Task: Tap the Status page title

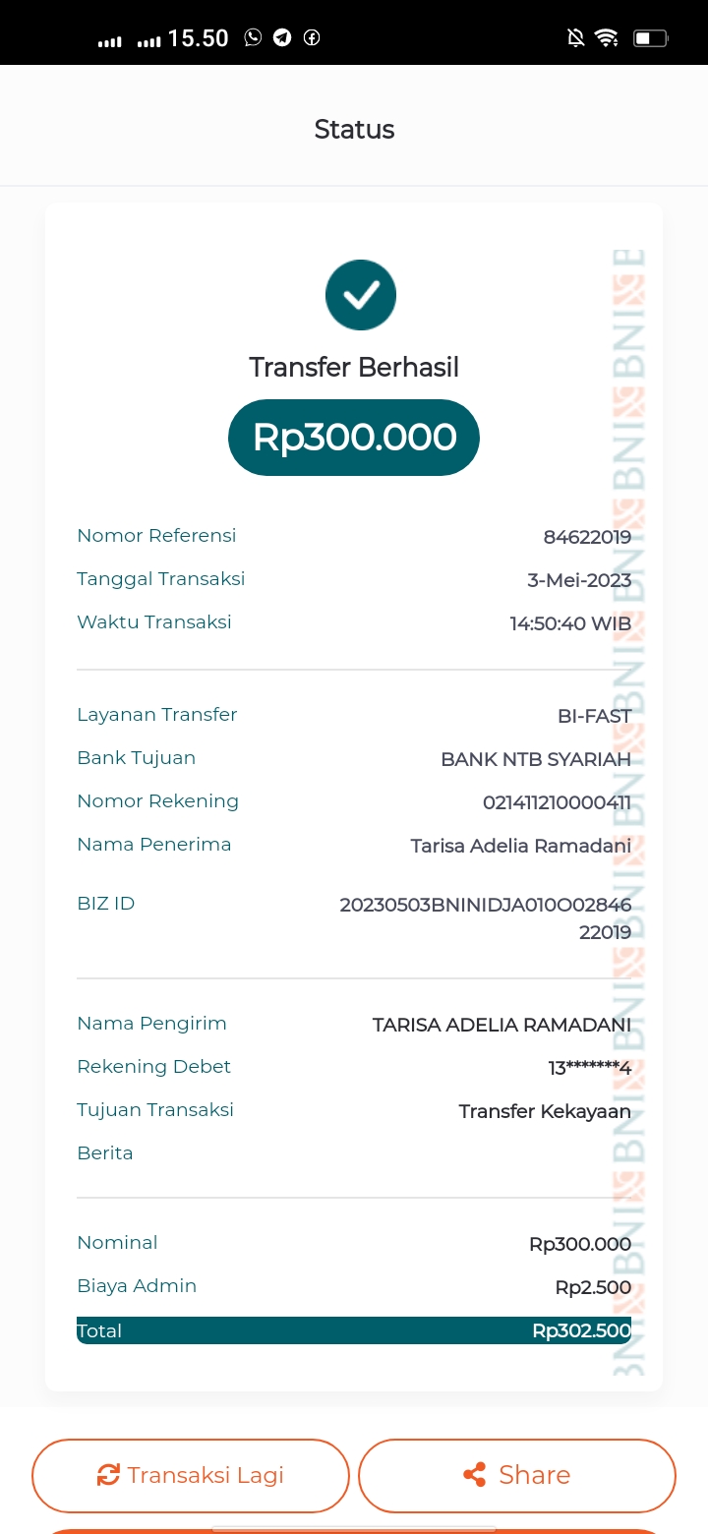Action: click(x=354, y=129)
